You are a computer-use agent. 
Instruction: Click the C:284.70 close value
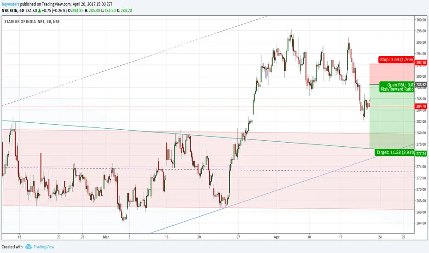tap(124, 11)
